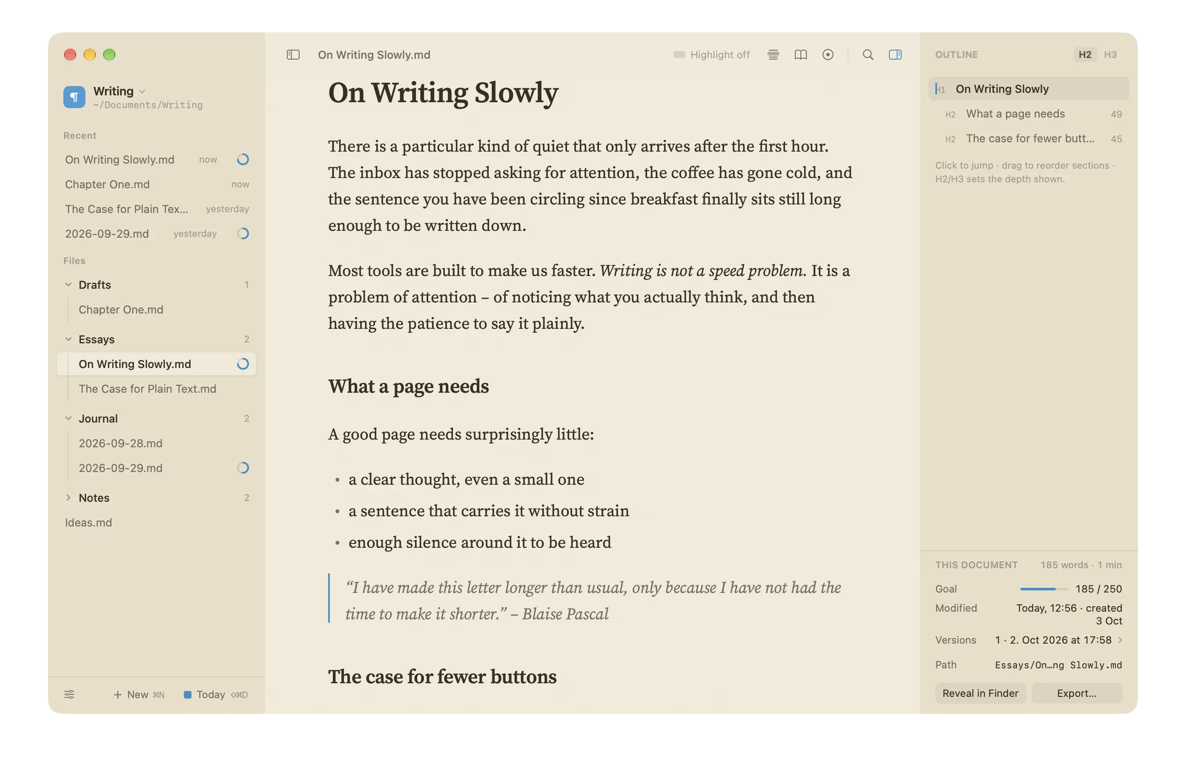Image resolution: width=1186 pixels, height=777 pixels.
Task: Open Chapter One.md in Recent list
Action: (156, 184)
